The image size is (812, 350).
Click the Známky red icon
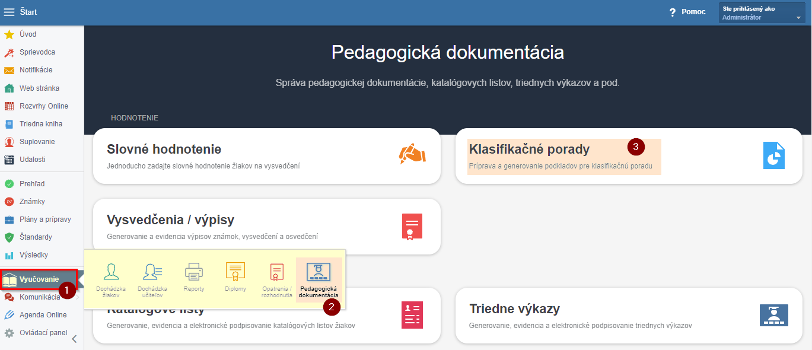9,202
